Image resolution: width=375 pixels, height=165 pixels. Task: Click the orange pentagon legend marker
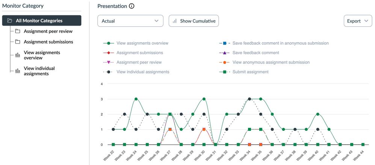click(x=224, y=62)
